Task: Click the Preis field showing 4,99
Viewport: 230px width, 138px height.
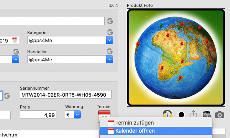Action: [x=38, y=115]
